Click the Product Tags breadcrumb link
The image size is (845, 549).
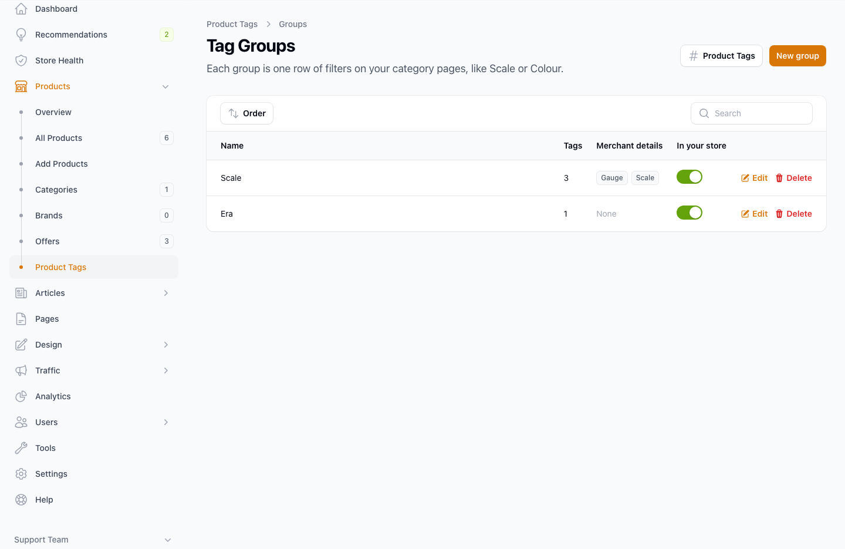tap(232, 24)
